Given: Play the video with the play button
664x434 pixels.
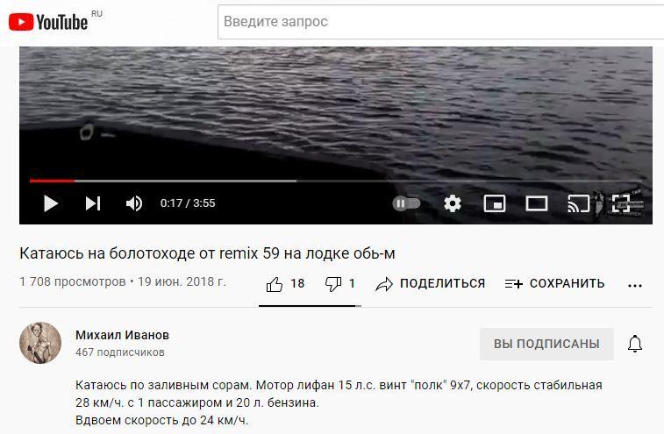Looking at the screenshot, I should click(51, 203).
